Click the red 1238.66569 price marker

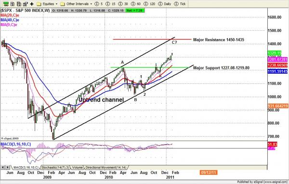pyautogui.click(x=277, y=65)
